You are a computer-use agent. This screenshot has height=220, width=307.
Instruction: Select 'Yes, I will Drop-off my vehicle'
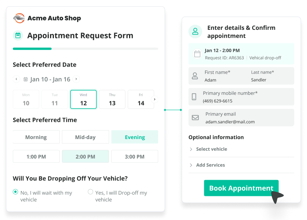(90, 192)
